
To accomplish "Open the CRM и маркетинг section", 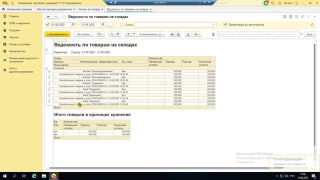I will [x=19, y=23].
